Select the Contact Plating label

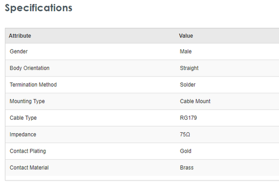pyautogui.click(x=27, y=151)
